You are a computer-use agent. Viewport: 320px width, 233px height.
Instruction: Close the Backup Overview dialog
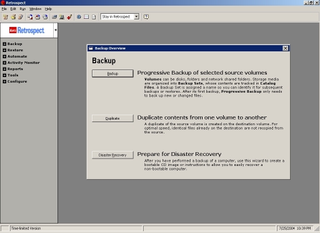pyautogui.click(x=286, y=48)
